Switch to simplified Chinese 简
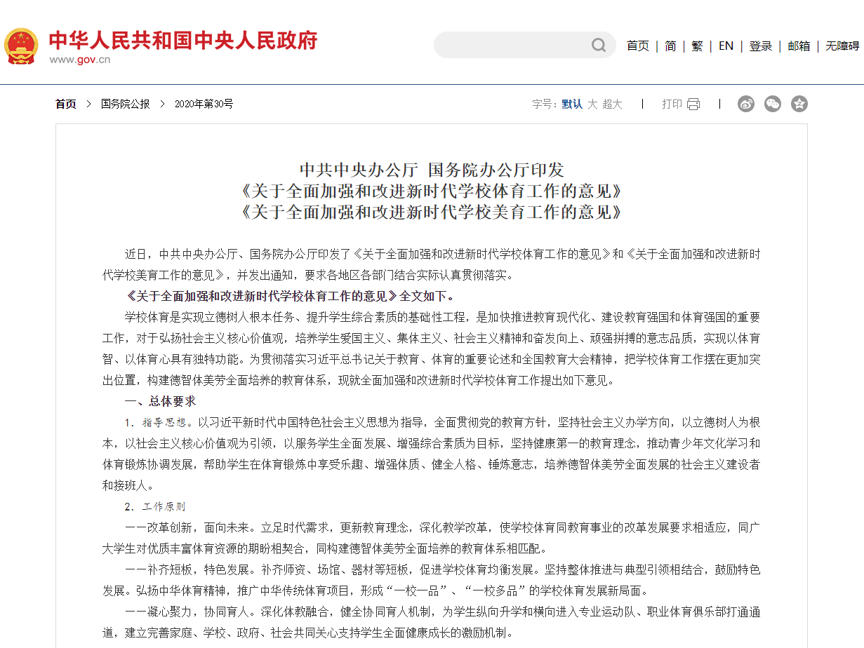Image resolution: width=864 pixels, height=648 pixels. pos(670,46)
